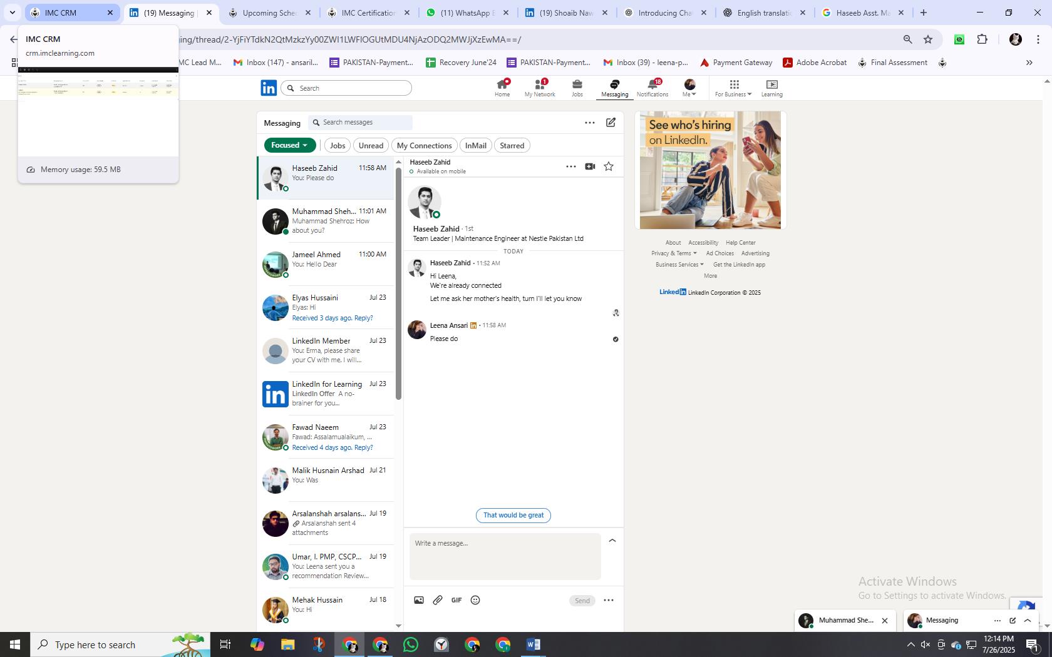Expand the message compose box
This screenshot has width=1052, height=657.
point(612,540)
